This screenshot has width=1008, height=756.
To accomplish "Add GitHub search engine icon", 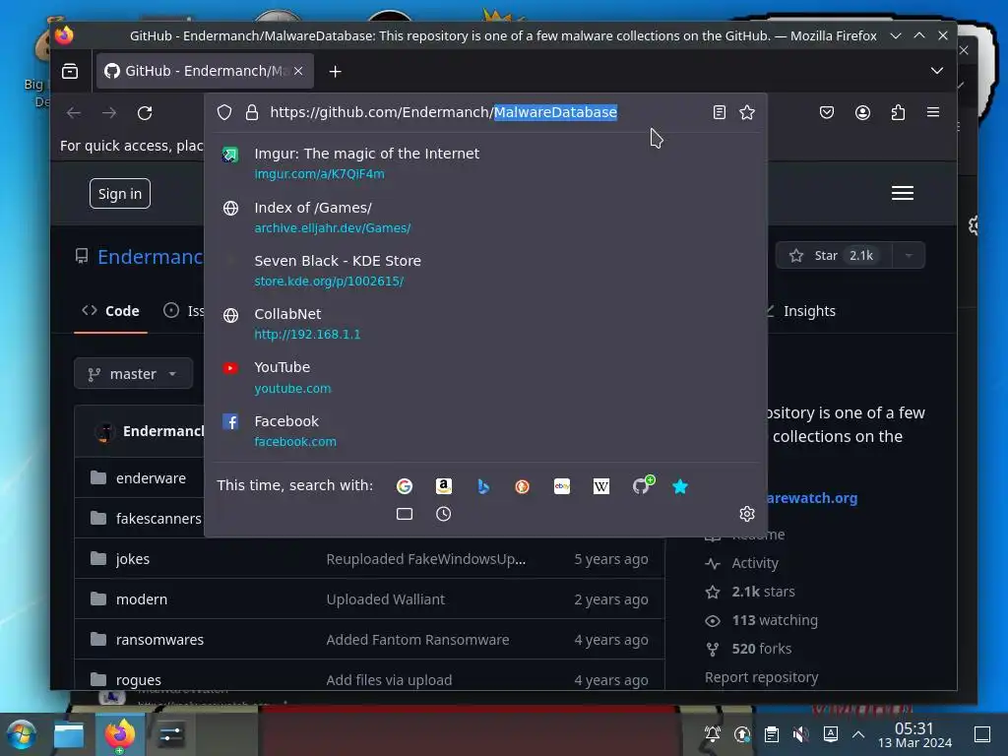I will tap(642, 485).
